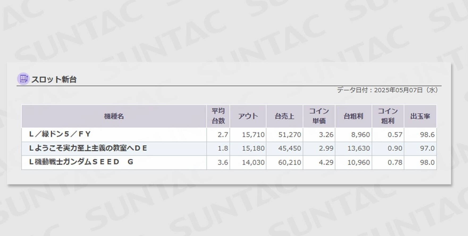Viewport: 468px width, 236px height.
Task: Click average count 2.7 in 緑ドン row
Action: click(x=223, y=135)
